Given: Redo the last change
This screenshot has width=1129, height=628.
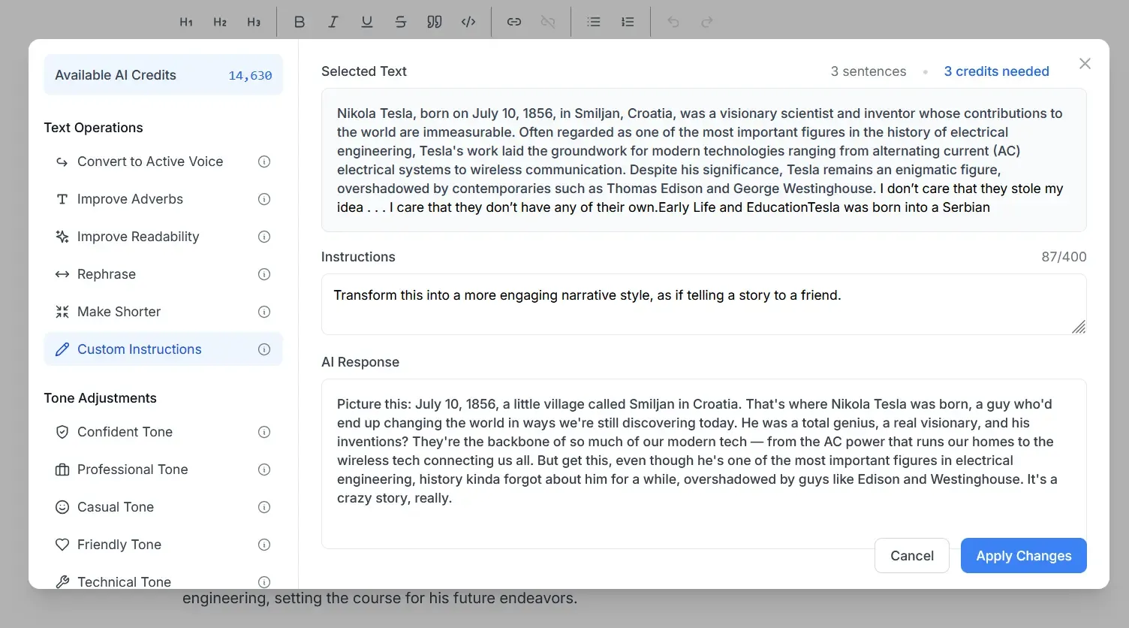Looking at the screenshot, I should tap(707, 22).
